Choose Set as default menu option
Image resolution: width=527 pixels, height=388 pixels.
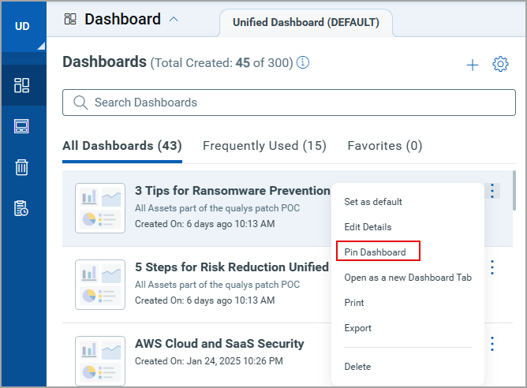373,202
